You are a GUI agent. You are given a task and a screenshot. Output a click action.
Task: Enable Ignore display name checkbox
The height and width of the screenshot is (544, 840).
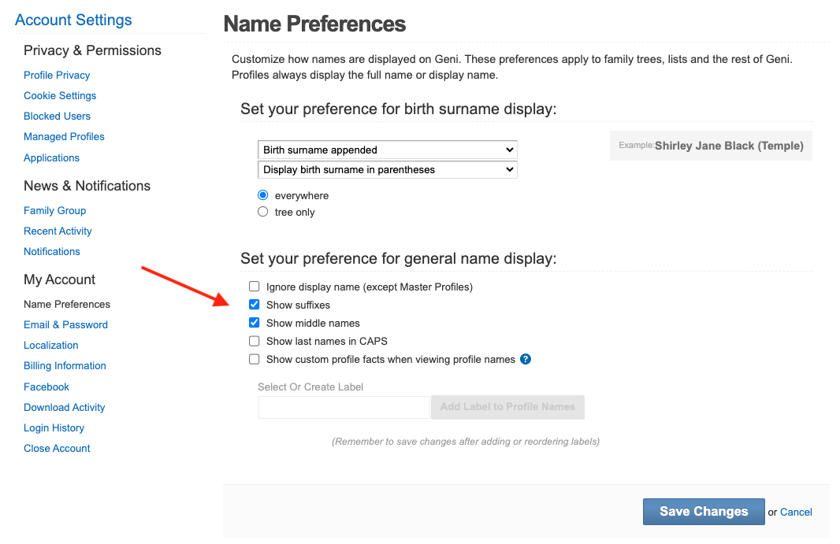point(254,287)
